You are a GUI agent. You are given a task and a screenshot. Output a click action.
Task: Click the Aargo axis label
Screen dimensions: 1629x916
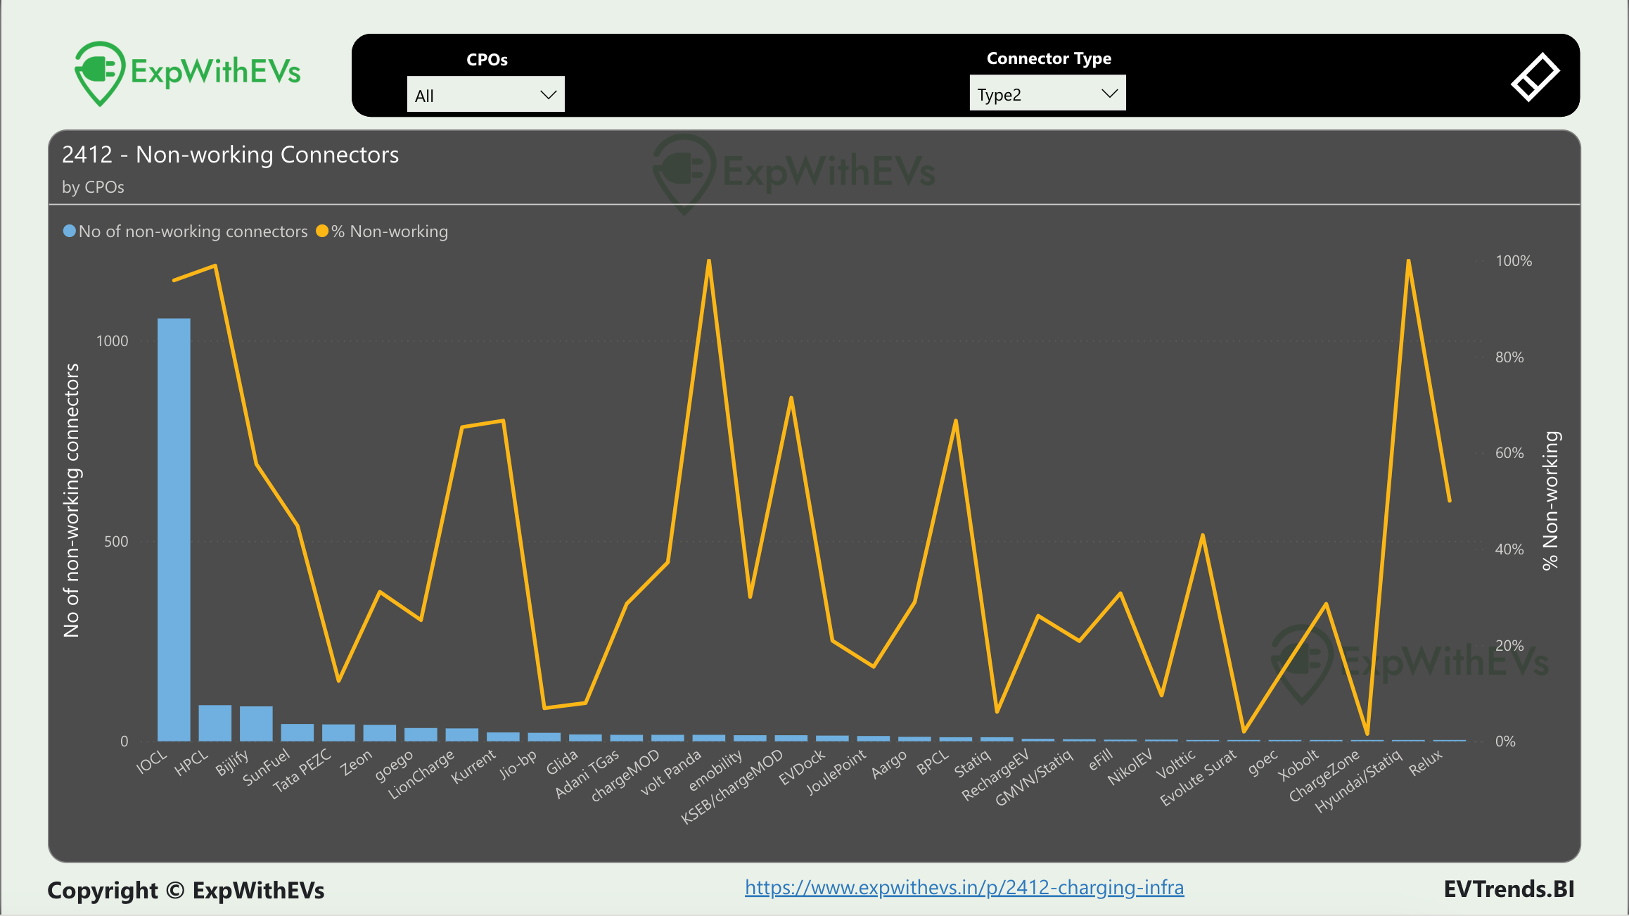tap(890, 765)
